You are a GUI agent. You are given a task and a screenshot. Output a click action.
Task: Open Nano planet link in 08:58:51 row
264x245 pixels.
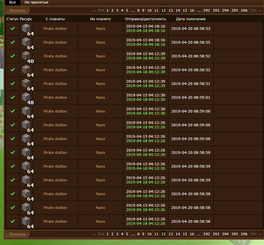[x=100, y=84]
